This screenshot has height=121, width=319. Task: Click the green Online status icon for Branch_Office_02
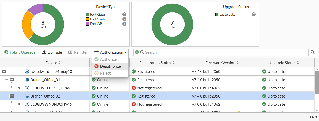tap(94, 96)
